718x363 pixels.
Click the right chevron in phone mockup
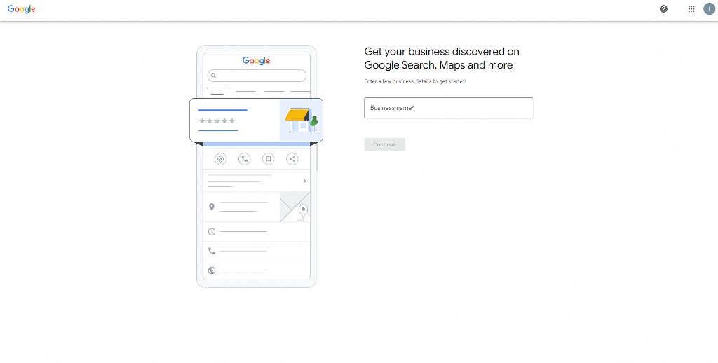304,181
